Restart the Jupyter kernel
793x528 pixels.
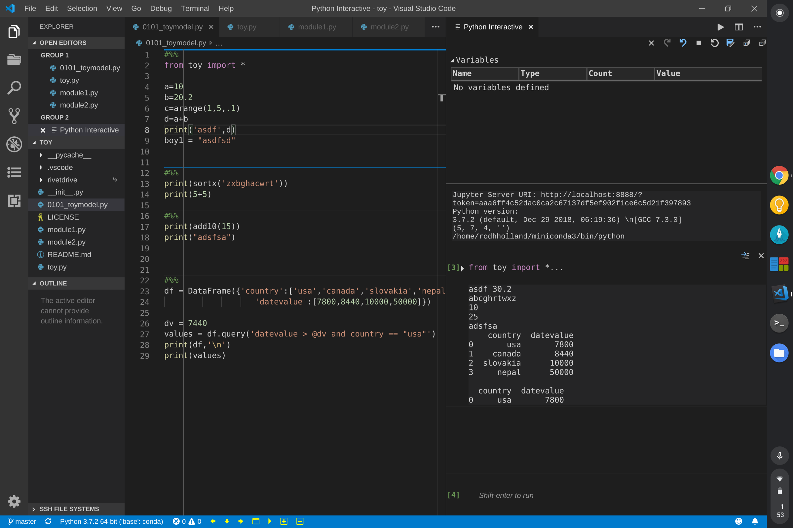pos(714,43)
